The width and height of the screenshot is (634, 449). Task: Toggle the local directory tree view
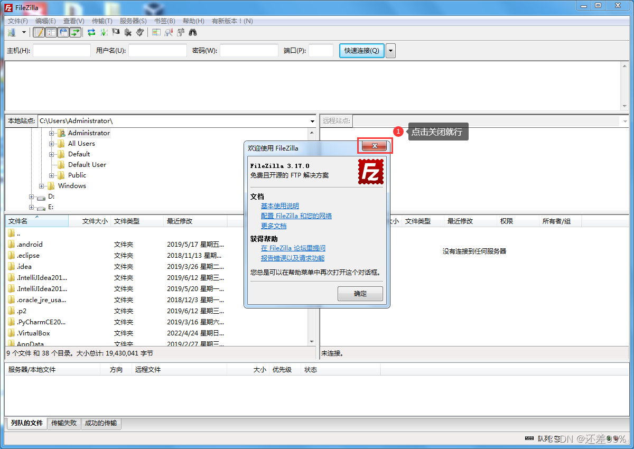(x=51, y=32)
